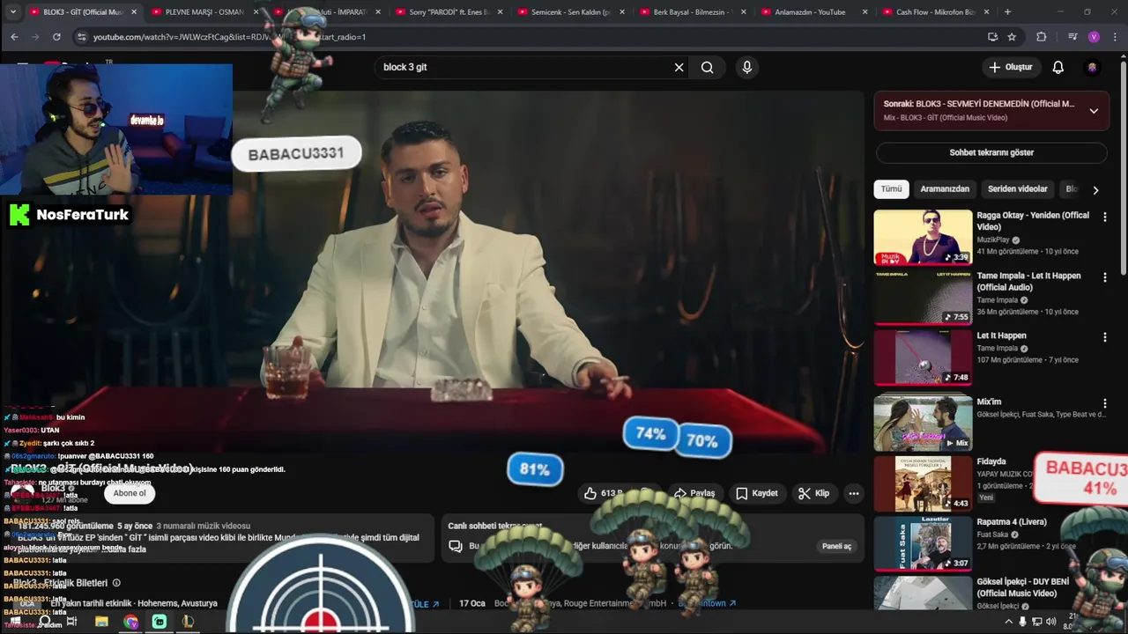Click Ragga Oktay video thumbnail

coord(923,237)
